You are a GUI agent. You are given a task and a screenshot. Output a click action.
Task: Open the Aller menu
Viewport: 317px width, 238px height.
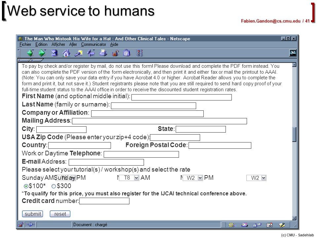(73, 44)
